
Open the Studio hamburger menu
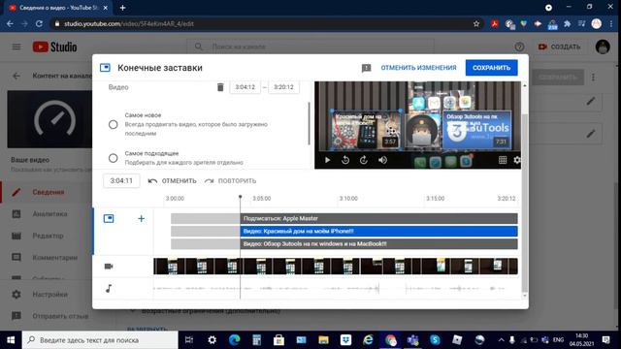tap(16, 47)
